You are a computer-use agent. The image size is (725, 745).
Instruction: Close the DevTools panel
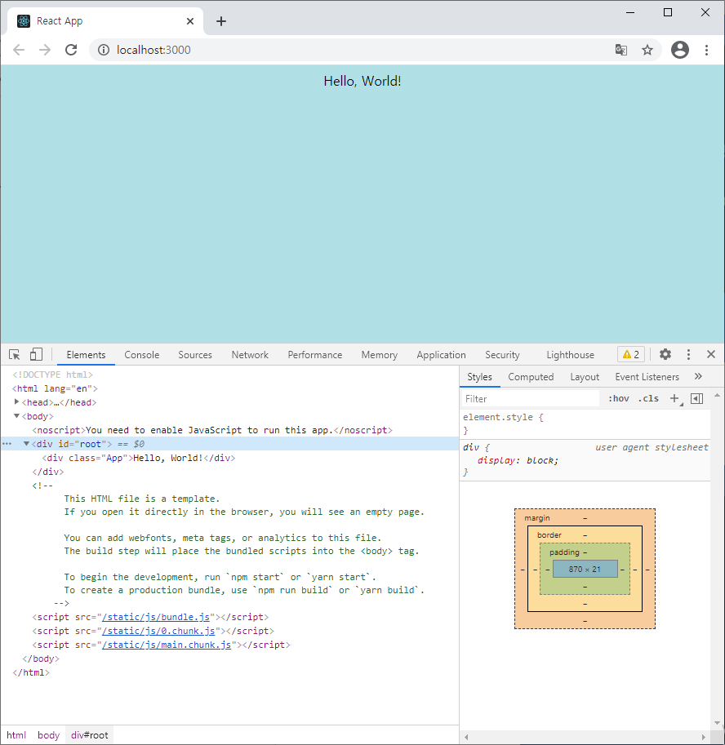711,354
